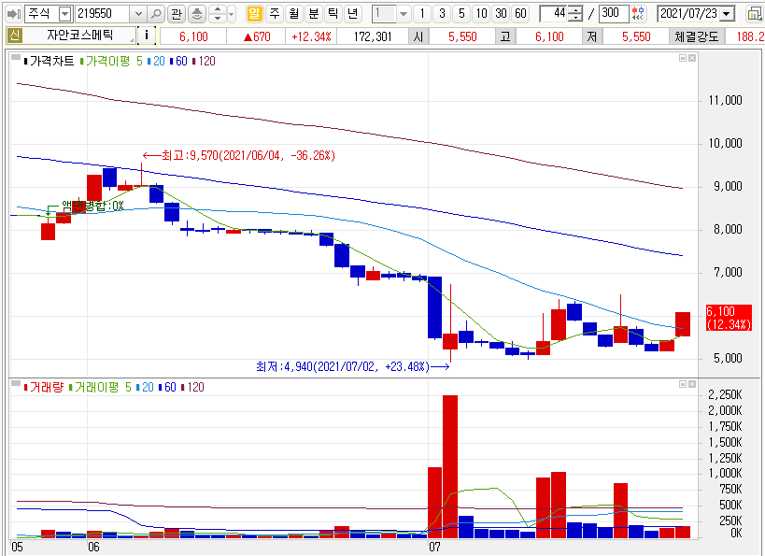Viewport: 765px width, 556px height.
Task: Click stock name 자안코스메틱
Action: coord(80,36)
